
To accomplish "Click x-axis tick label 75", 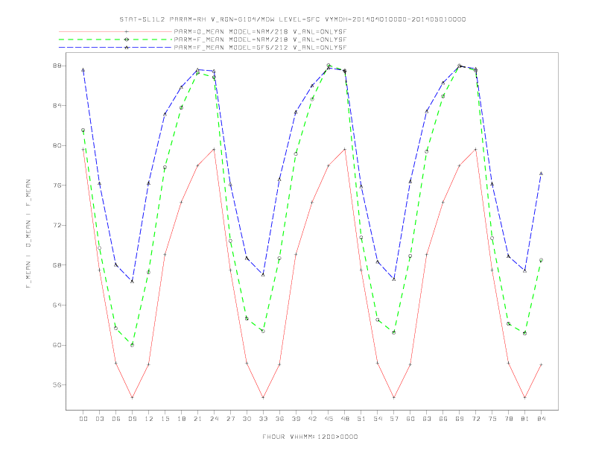I will point(492,419).
